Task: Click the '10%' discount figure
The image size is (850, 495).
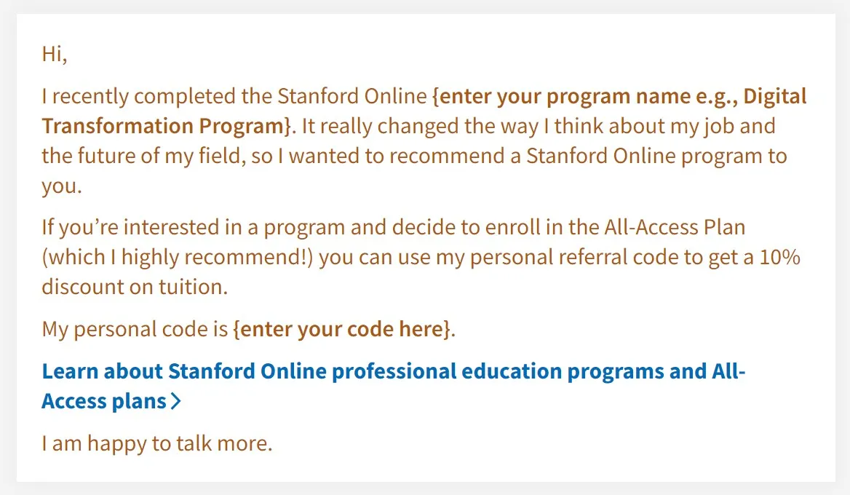Action: click(x=779, y=257)
